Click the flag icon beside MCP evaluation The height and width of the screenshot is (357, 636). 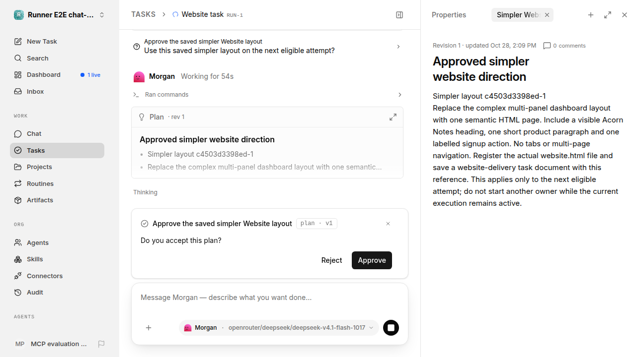point(101,344)
